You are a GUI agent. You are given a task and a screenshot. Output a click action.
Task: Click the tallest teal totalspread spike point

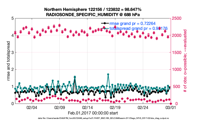pos(108,74)
